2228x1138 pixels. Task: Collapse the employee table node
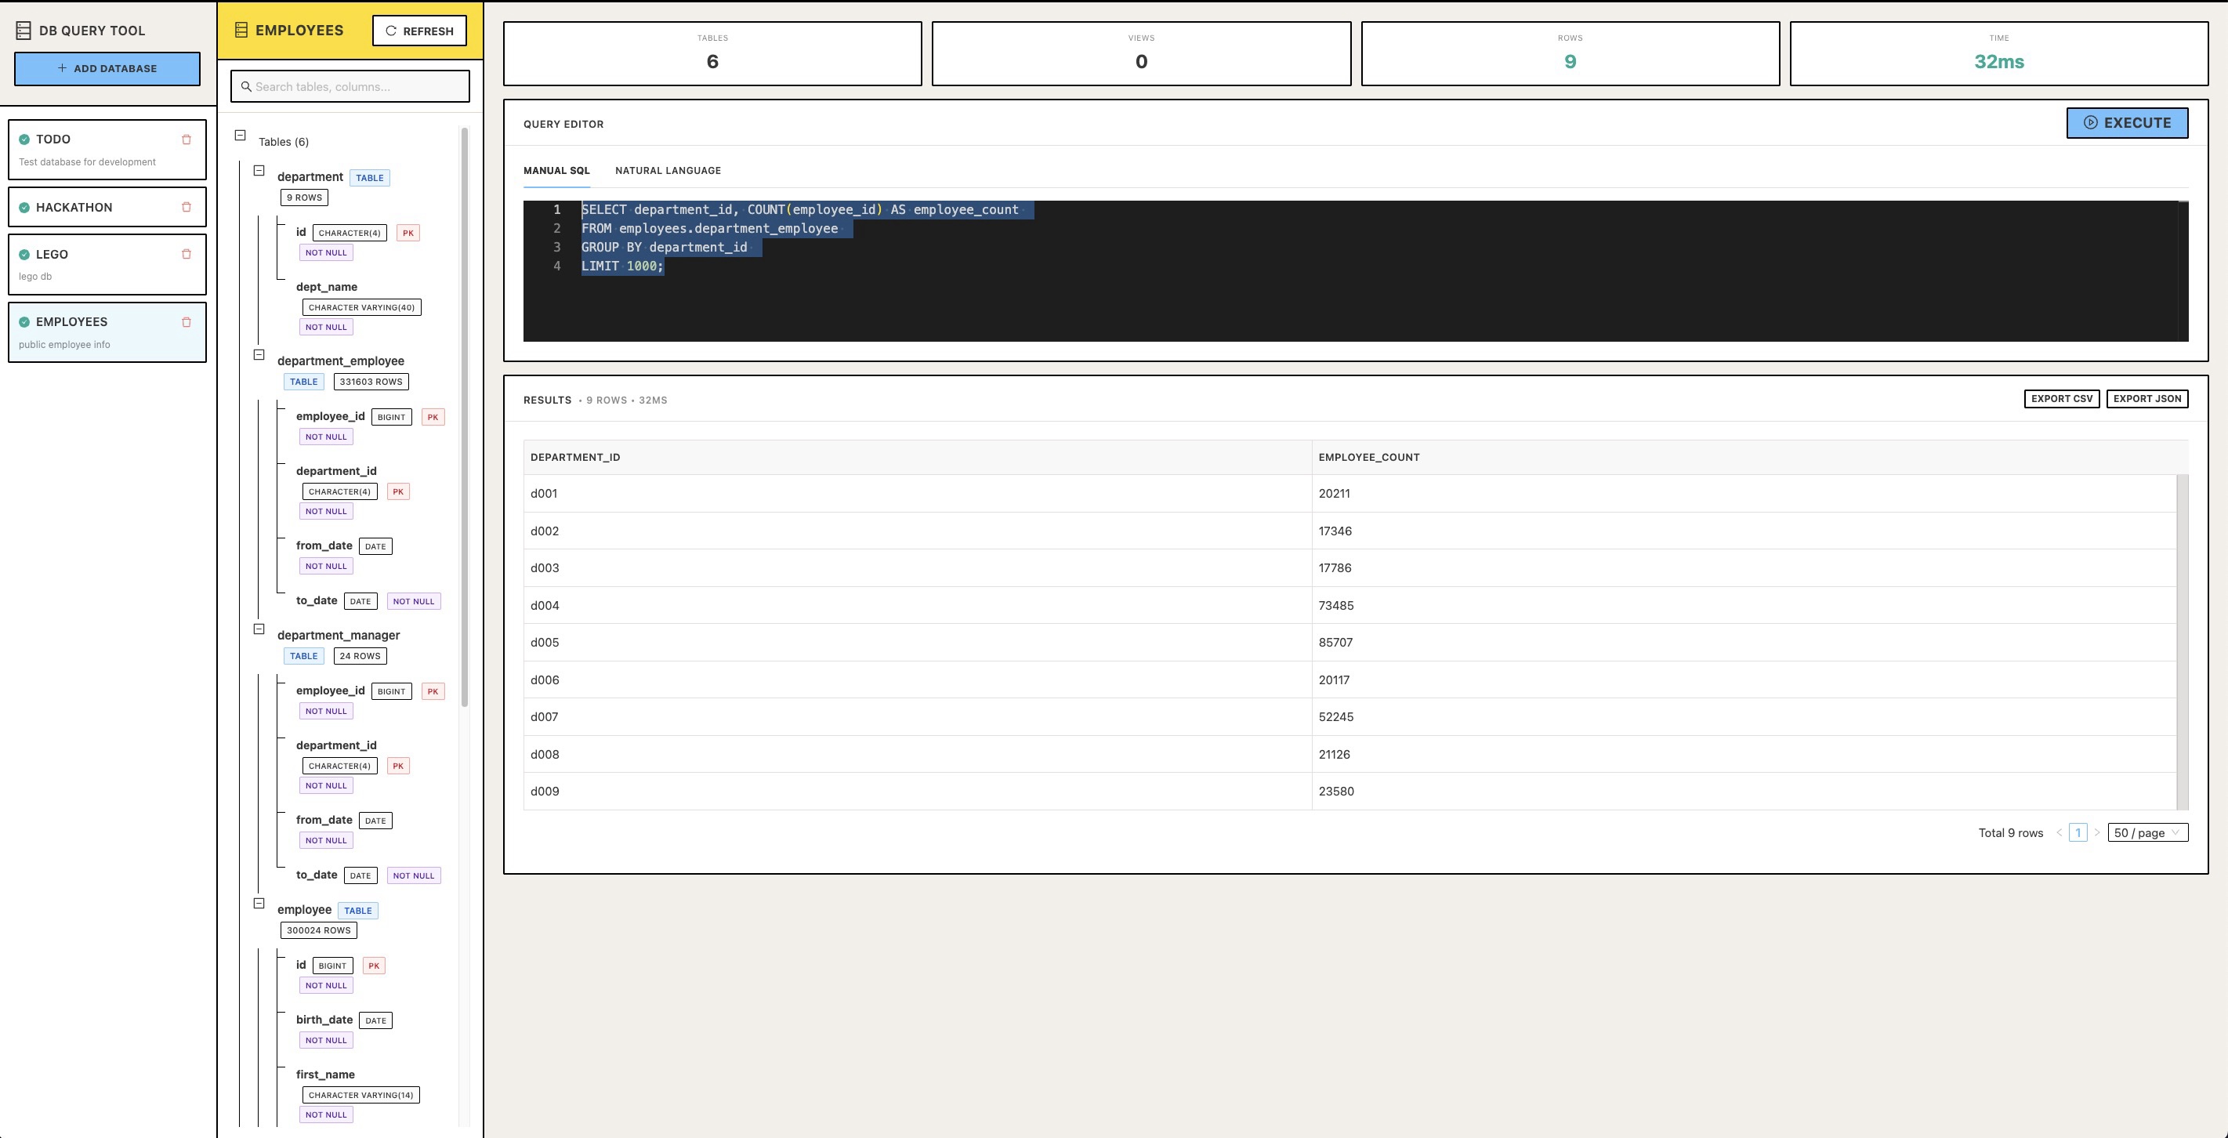259,904
